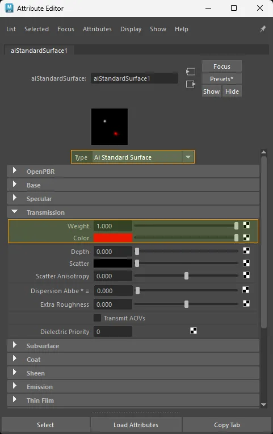Screen dimensions: 273x434
Task: Click the Show button beside Hide
Action: [212, 91]
